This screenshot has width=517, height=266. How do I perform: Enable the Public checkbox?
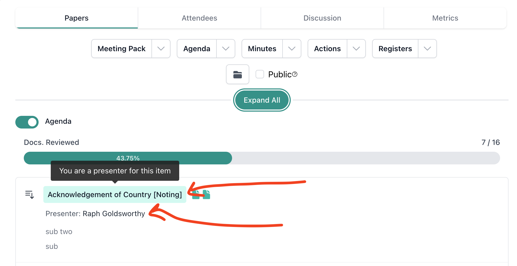(x=260, y=74)
